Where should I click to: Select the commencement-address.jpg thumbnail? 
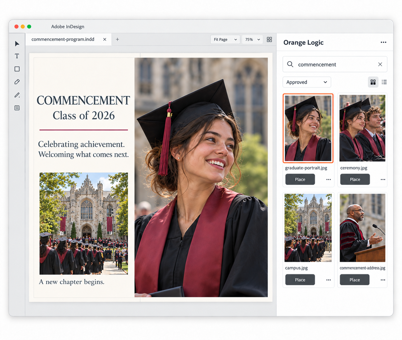[x=362, y=228]
